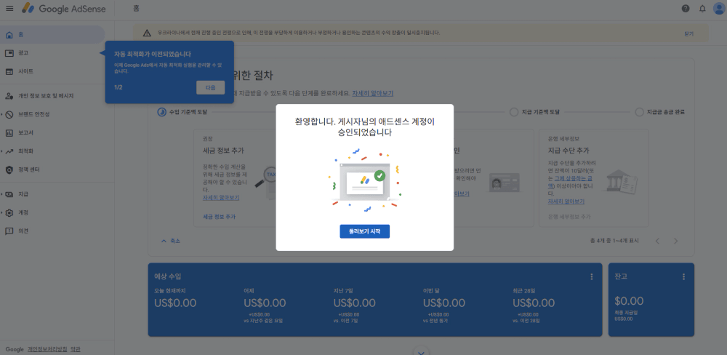Open the 잔고 card three-dot menu
This screenshot has height=355, width=727.
click(683, 276)
